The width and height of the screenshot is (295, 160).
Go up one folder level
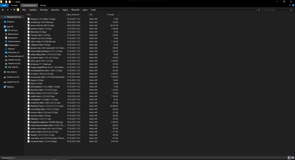pyautogui.click(x=14, y=10)
